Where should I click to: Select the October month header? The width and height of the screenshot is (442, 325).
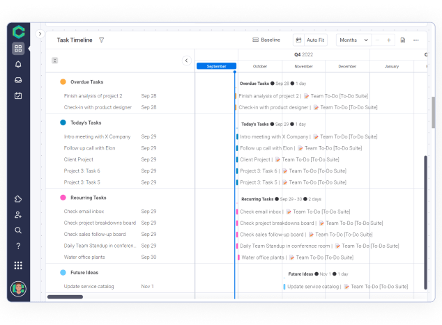point(260,66)
